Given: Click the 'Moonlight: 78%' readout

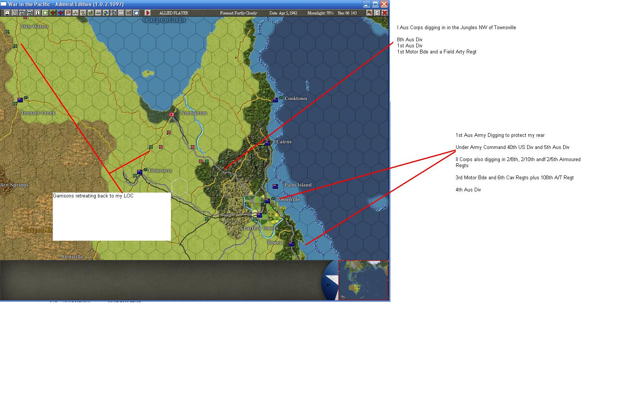Looking at the screenshot, I should coord(321,13).
